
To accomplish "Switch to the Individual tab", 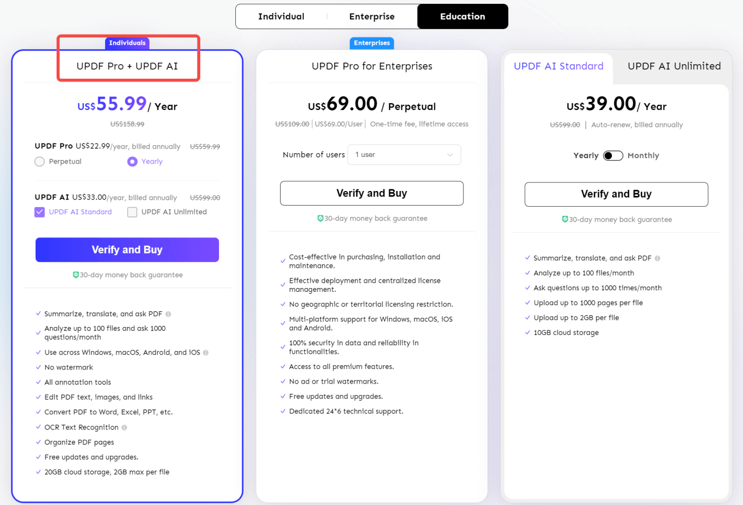I will tap(281, 17).
